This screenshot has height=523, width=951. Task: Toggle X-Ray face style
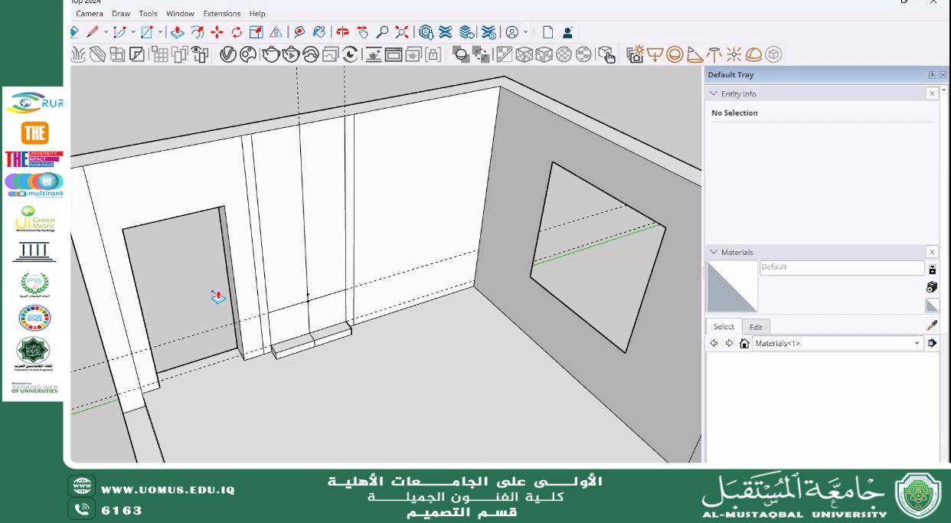[462, 54]
